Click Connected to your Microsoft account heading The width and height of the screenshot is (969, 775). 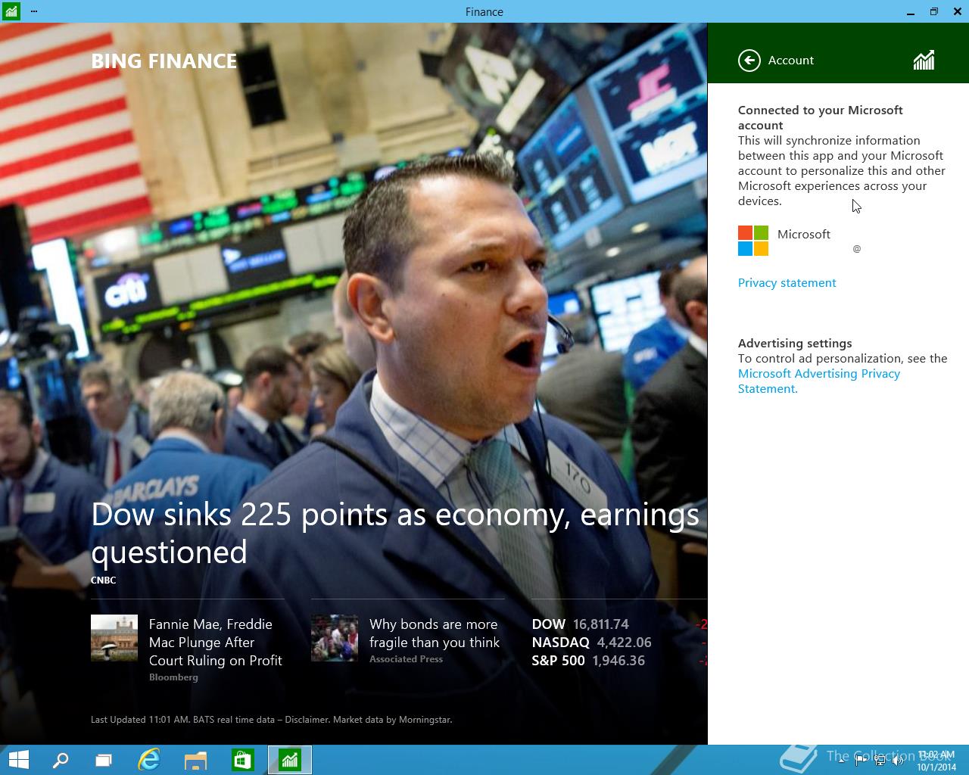pos(821,117)
